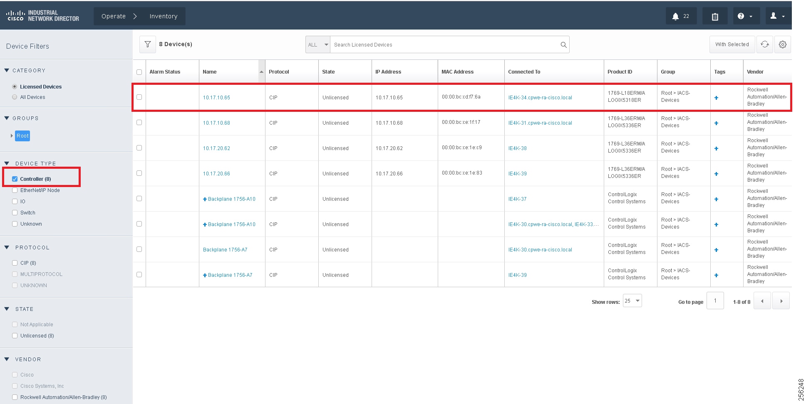This screenshot has height=404, width=806.
Task: Go to previous page arrow
Action: pyautogui.click(x=762, y=301)
